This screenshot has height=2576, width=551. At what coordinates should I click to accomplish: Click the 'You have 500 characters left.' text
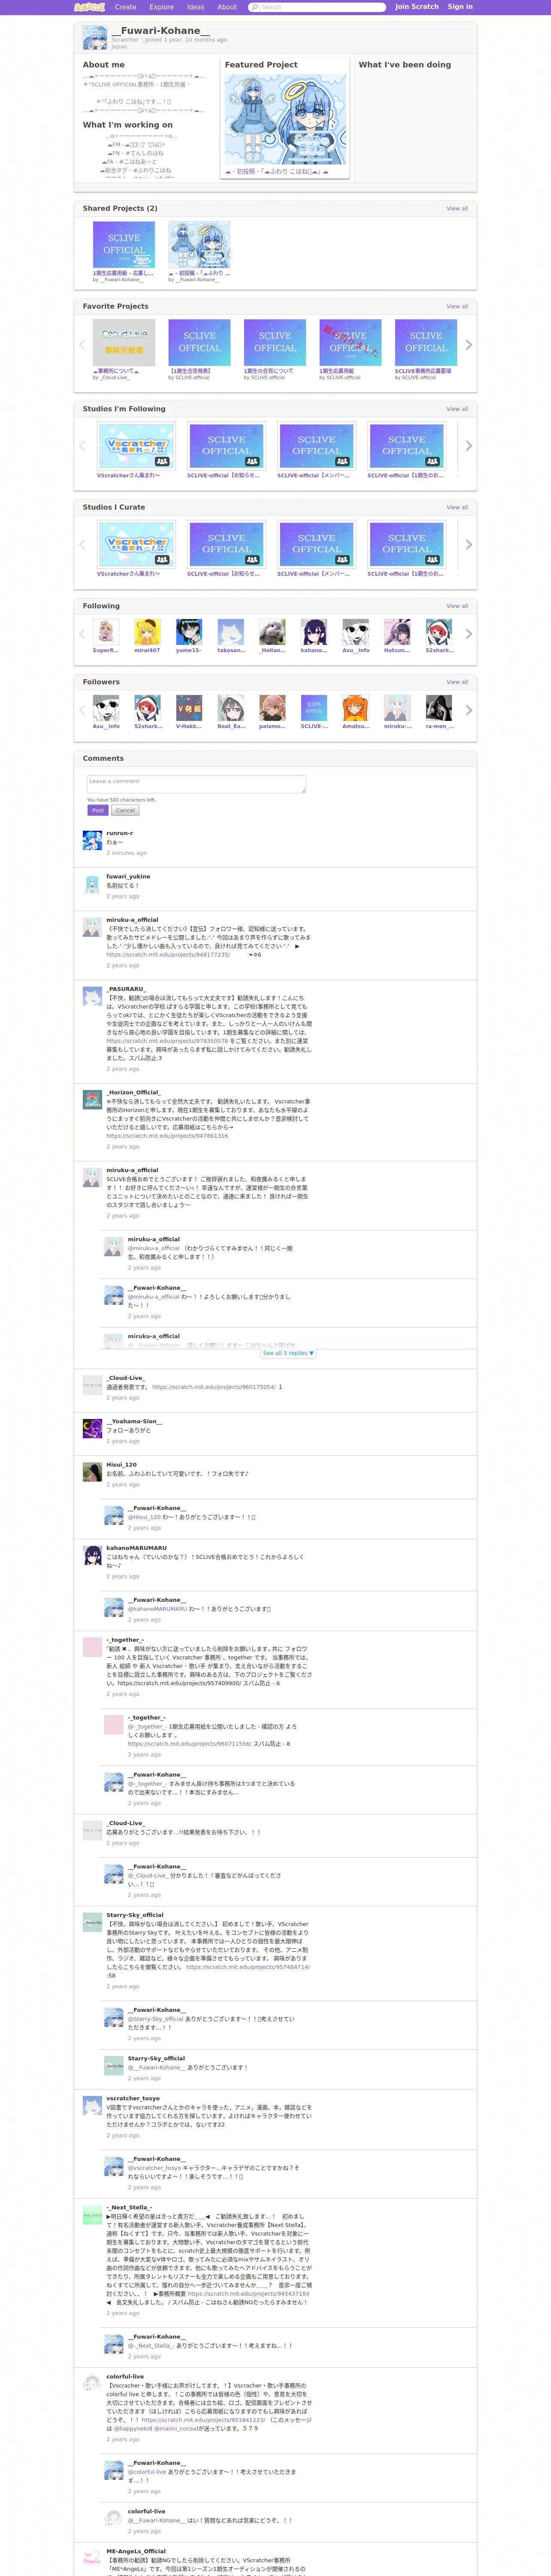(x=121, y=800)
